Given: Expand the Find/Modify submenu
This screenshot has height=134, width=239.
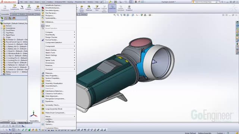Looking at the screenshot, I should pyautogui.click(x=59, y=35).
